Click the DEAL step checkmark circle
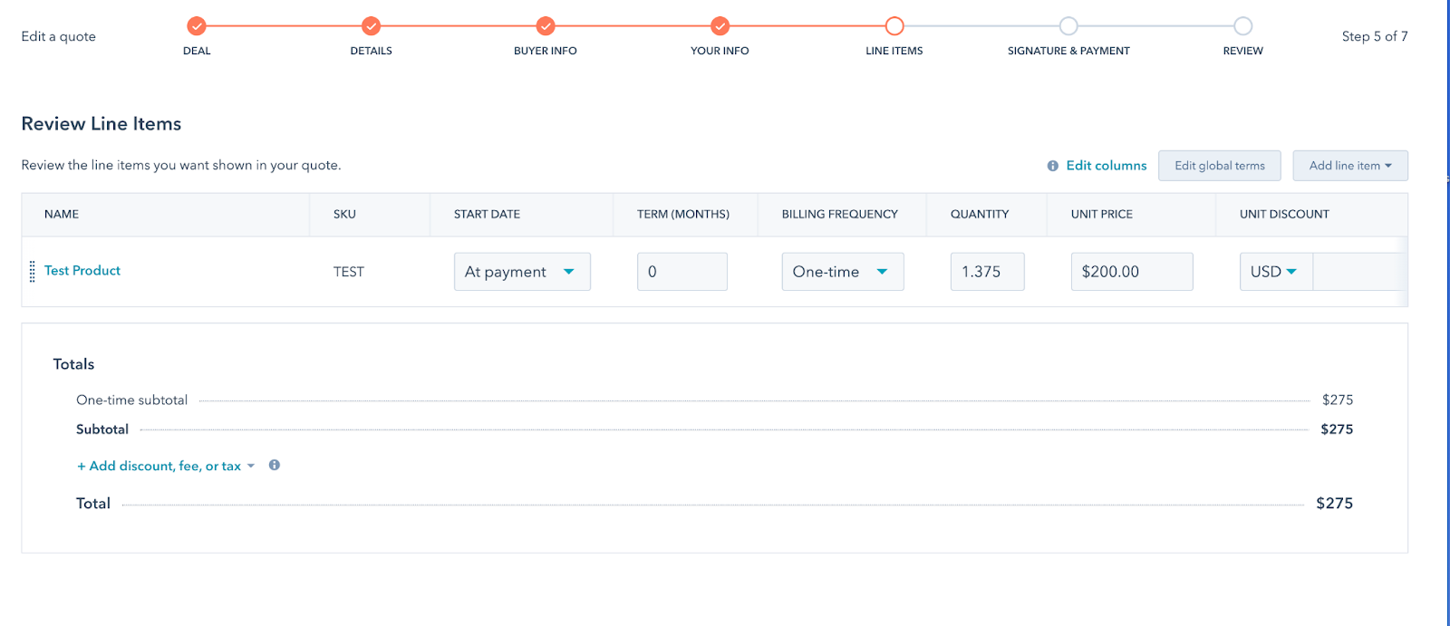This screenshot has height=626, width=1450. pos(197,26)
